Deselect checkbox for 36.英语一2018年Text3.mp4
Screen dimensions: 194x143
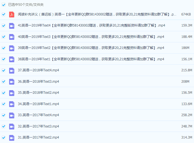[4, 82]
